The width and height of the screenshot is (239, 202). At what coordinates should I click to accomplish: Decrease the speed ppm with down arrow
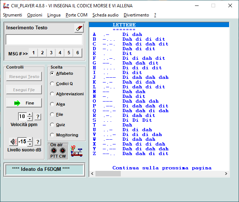pos(30,118)
